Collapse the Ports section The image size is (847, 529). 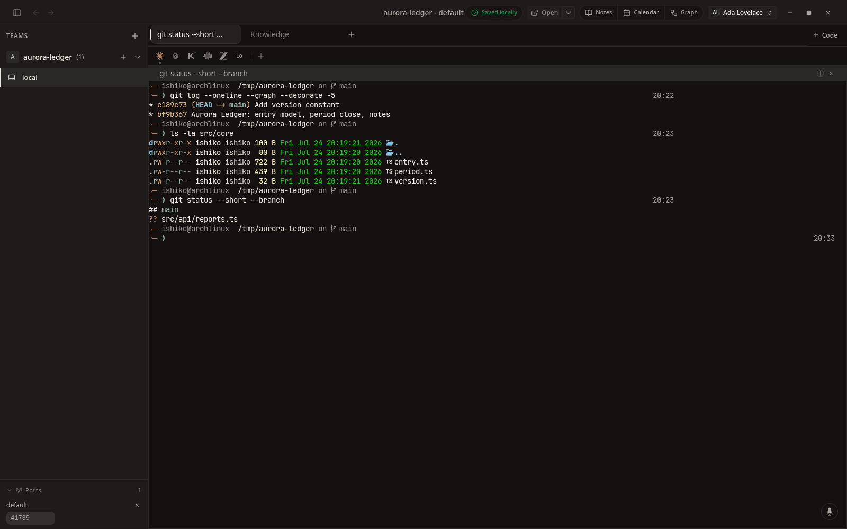point(10,490)
